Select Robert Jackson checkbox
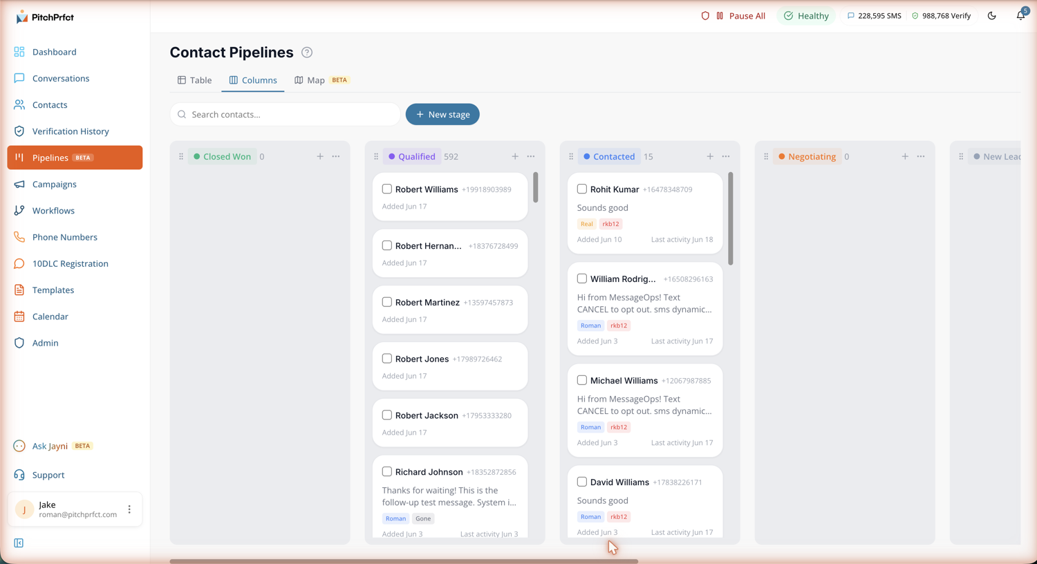The height and width of the screenshot is (564, 1037). click(387, 415)
